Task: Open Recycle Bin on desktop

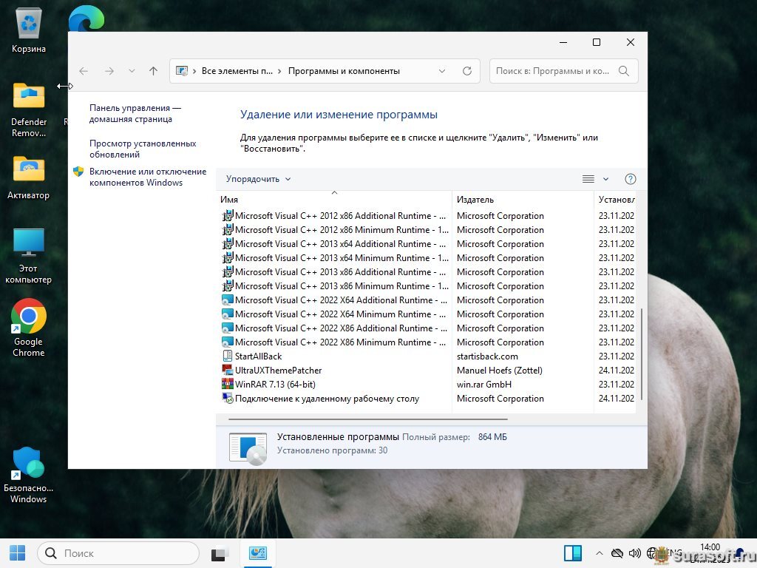Action: pos(29,31)
